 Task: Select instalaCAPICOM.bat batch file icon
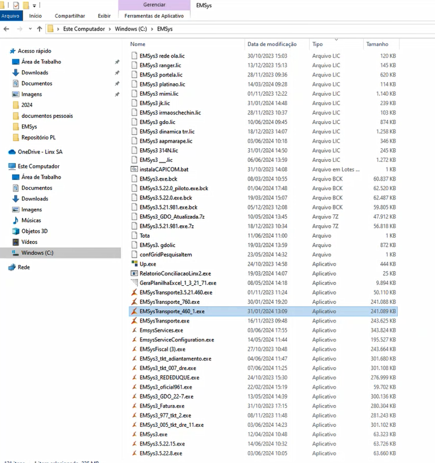click(x=134, y=169)
